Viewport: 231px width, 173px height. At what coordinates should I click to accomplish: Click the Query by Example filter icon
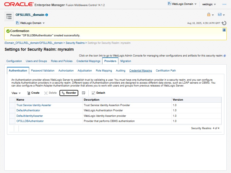83,93
